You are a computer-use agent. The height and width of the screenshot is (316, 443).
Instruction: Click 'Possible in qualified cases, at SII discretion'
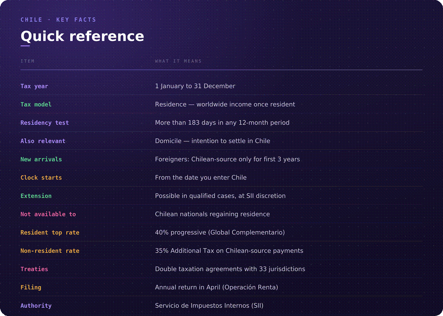pyautogui.click(x=220, y=196)
